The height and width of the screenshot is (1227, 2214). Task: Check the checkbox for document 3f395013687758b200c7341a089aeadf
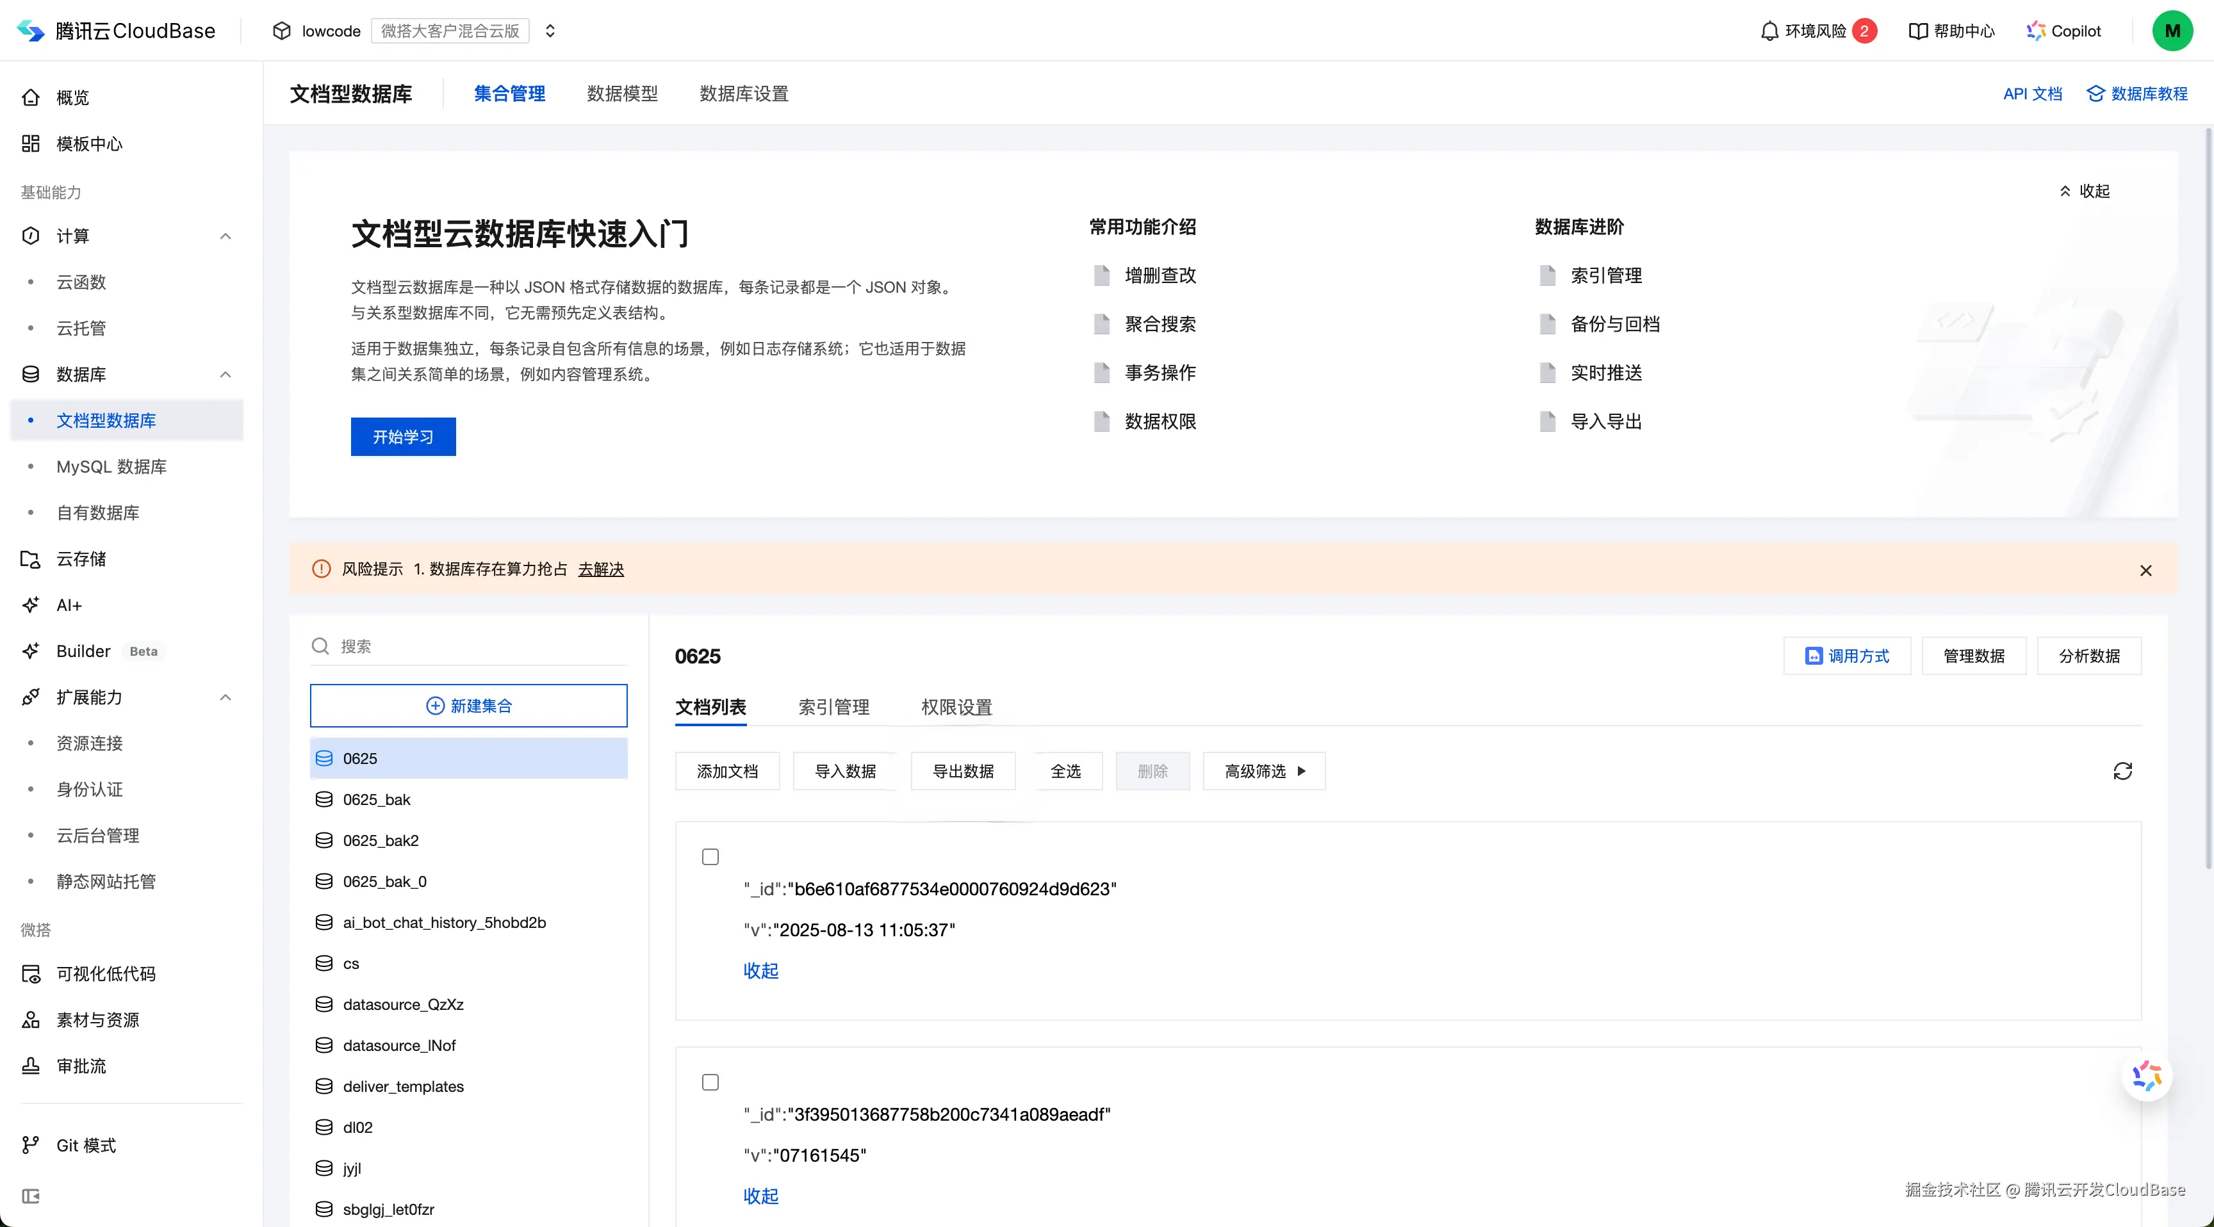tap(710, 1082)
